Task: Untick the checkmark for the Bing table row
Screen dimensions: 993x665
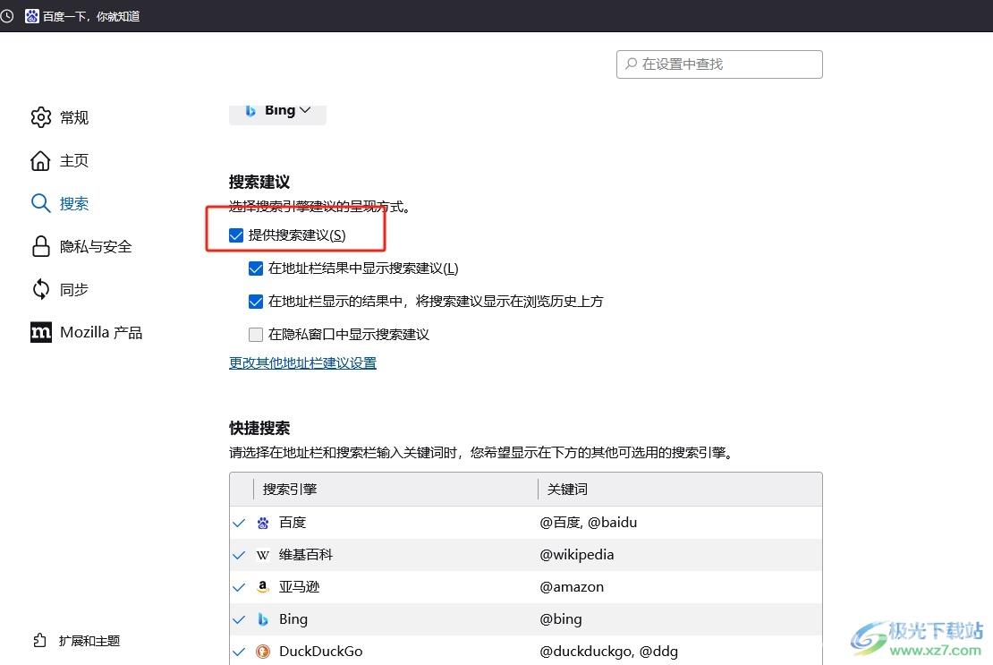Action: pos(239,620)
